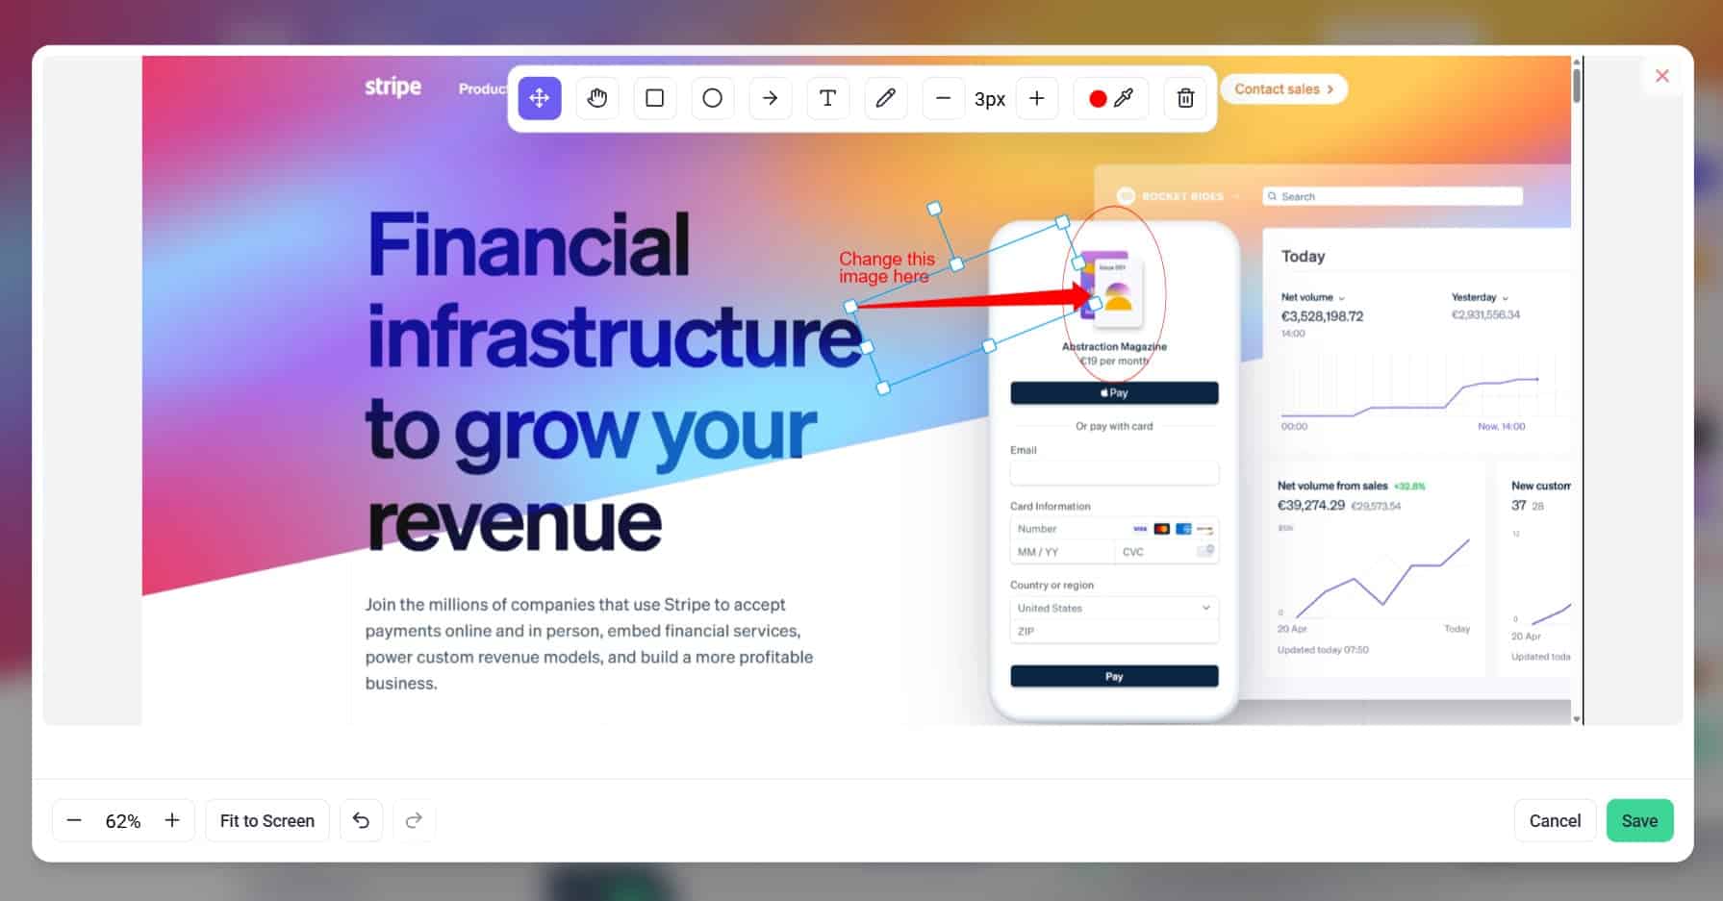Click the 62% zoom level value
1723x901 pixels.
click(x=123, y=821)
